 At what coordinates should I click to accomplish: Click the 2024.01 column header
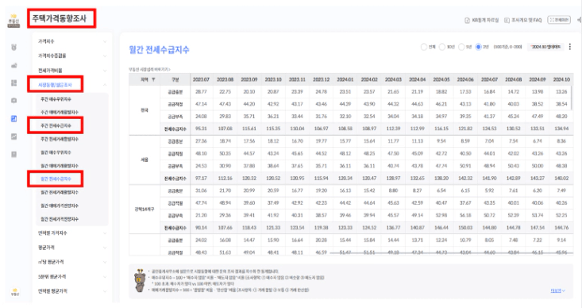pyautogui.click(x=345, y=80)
